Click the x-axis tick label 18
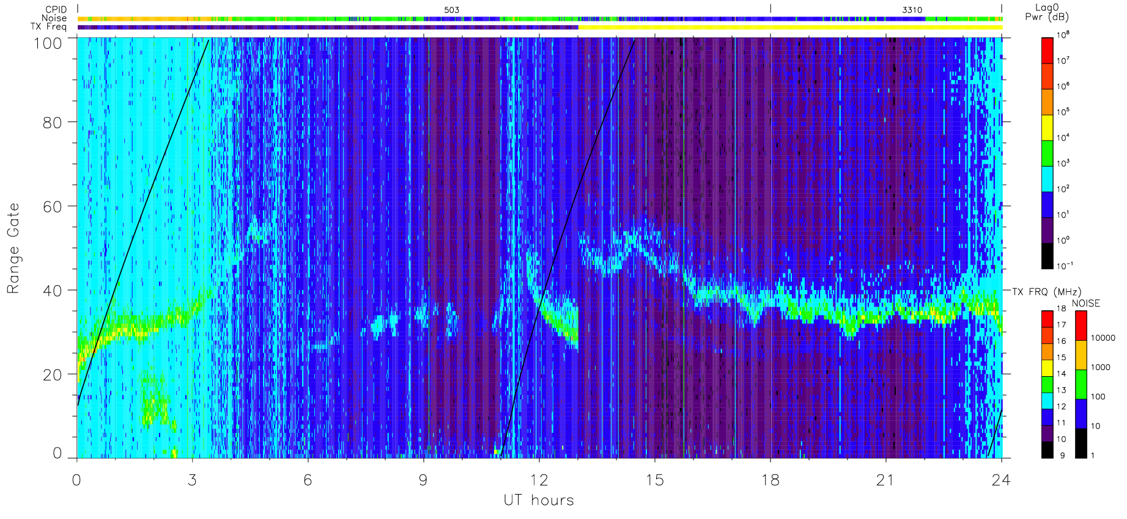1127x519 pixels. pos(770,480)
